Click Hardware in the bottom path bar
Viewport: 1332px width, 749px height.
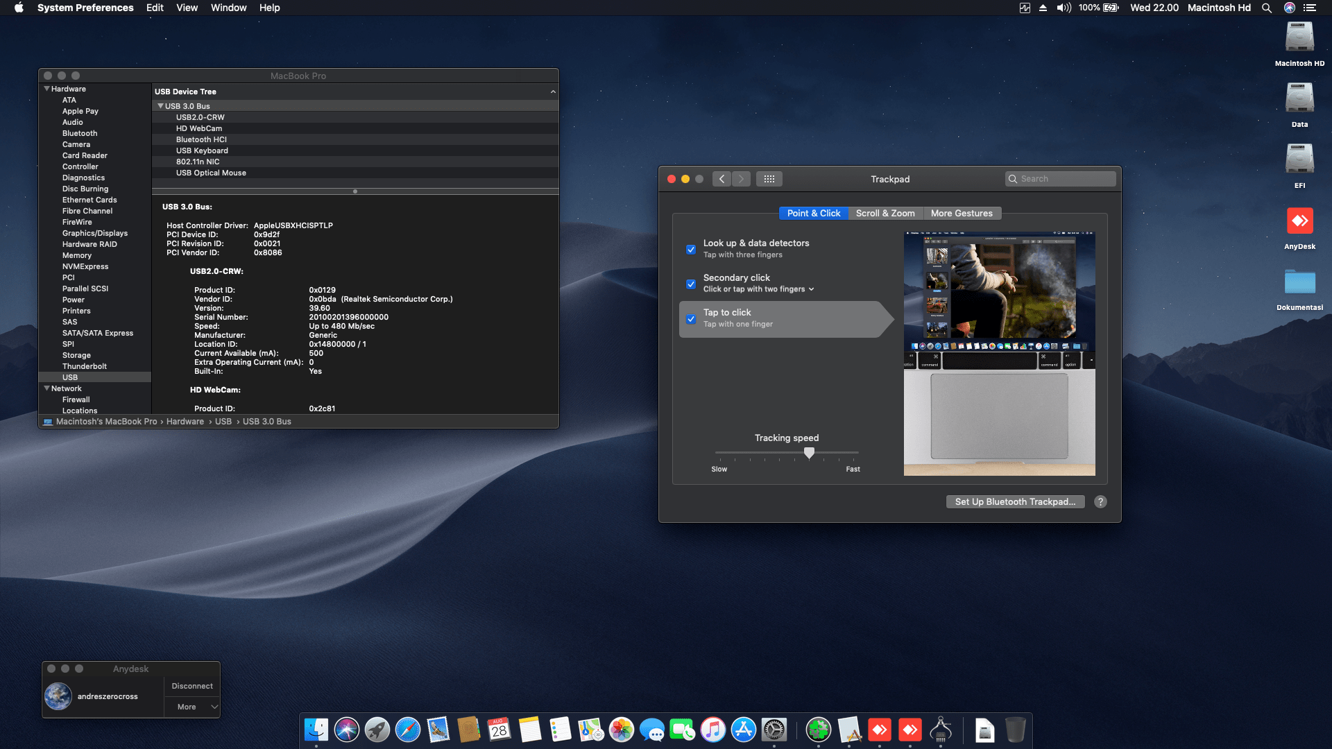tap(185, 422)
